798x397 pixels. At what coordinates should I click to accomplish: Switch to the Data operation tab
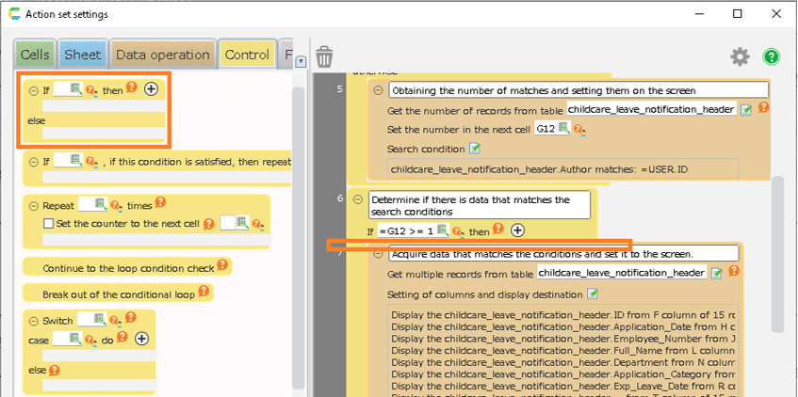tap(162, 55)
